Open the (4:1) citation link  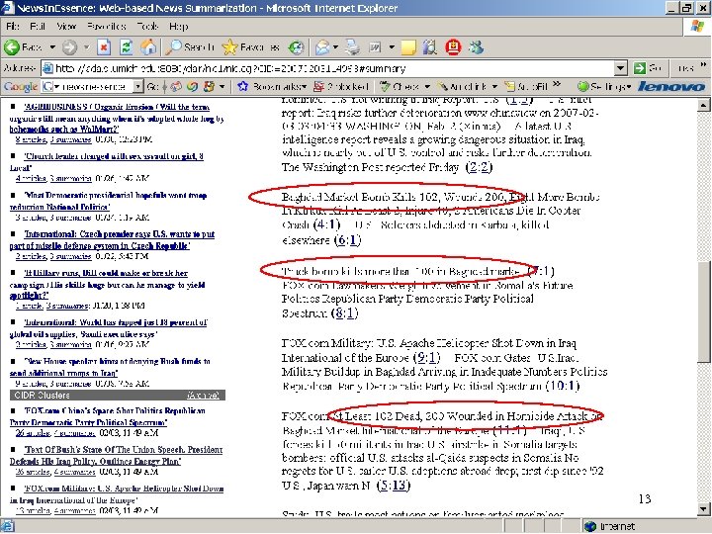coord(326,224)
